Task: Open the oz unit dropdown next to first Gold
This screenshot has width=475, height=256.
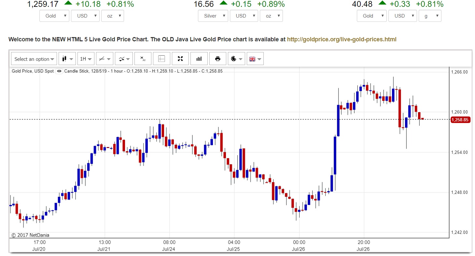Action: pyautogui.click(x=113, y=16)
